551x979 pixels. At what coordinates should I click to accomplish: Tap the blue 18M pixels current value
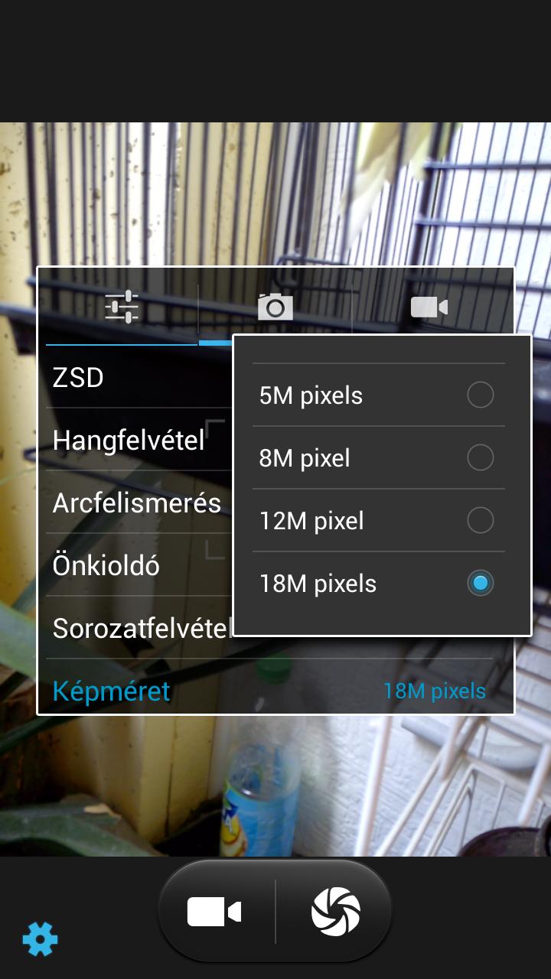coord(435,691)
